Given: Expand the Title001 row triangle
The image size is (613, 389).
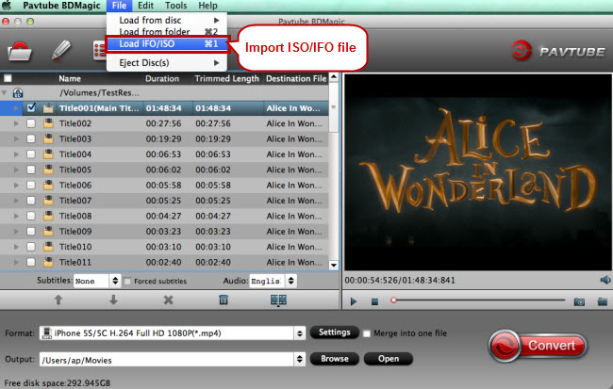Looking at the screenshot, I should (16, 108).
